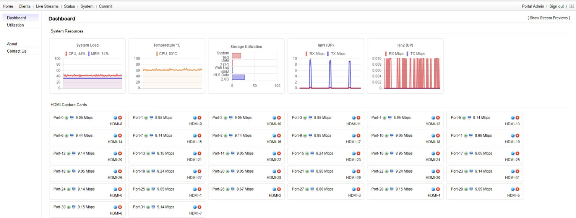The image size is (576, 218).
Task: Click the Show Stream Previews link
Action: (548, 18)
